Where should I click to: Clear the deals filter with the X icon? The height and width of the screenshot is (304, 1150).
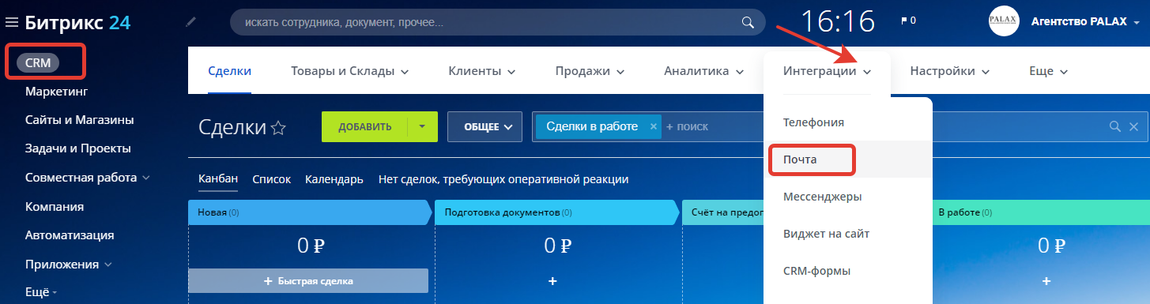pos(1133,126)
